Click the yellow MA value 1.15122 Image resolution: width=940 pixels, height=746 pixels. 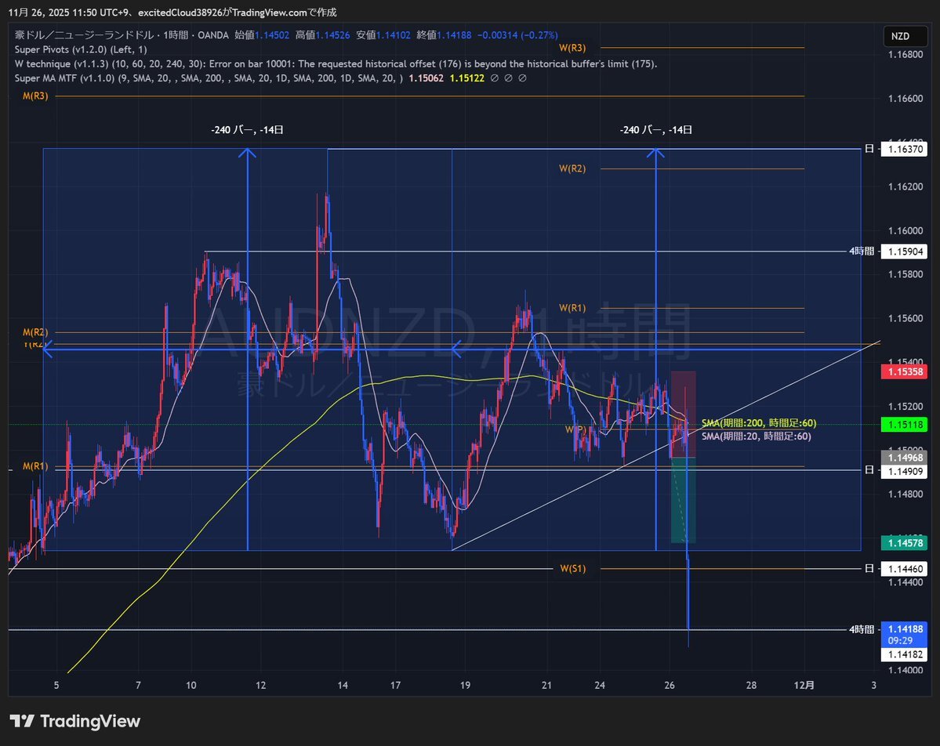click(467, 78)
